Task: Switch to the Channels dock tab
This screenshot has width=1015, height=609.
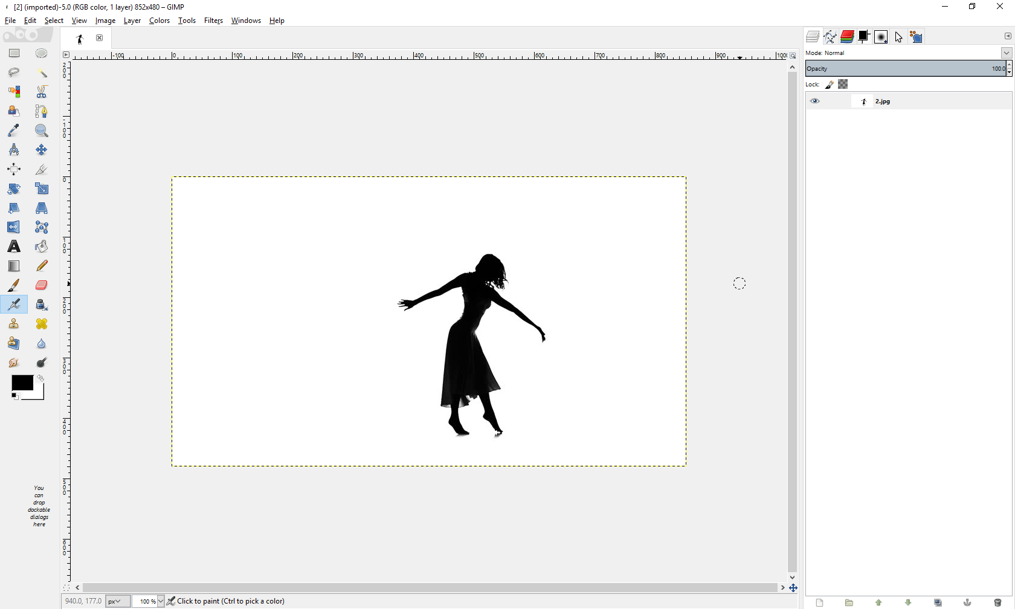Action: (847, 37)
